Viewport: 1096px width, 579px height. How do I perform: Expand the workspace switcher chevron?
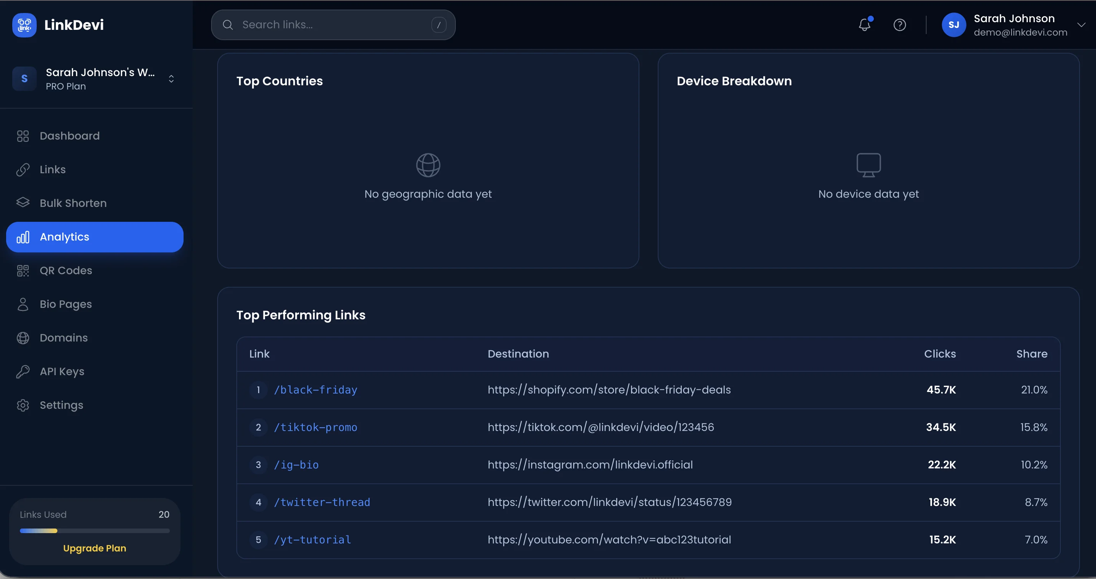click(x=171, y=79)
